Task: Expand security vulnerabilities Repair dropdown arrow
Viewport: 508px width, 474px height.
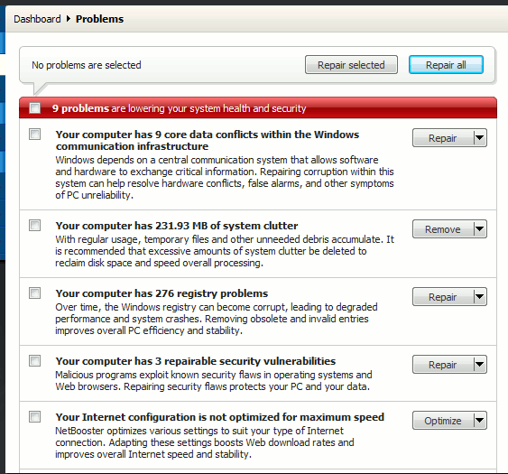Action: [x=480, y=365]
